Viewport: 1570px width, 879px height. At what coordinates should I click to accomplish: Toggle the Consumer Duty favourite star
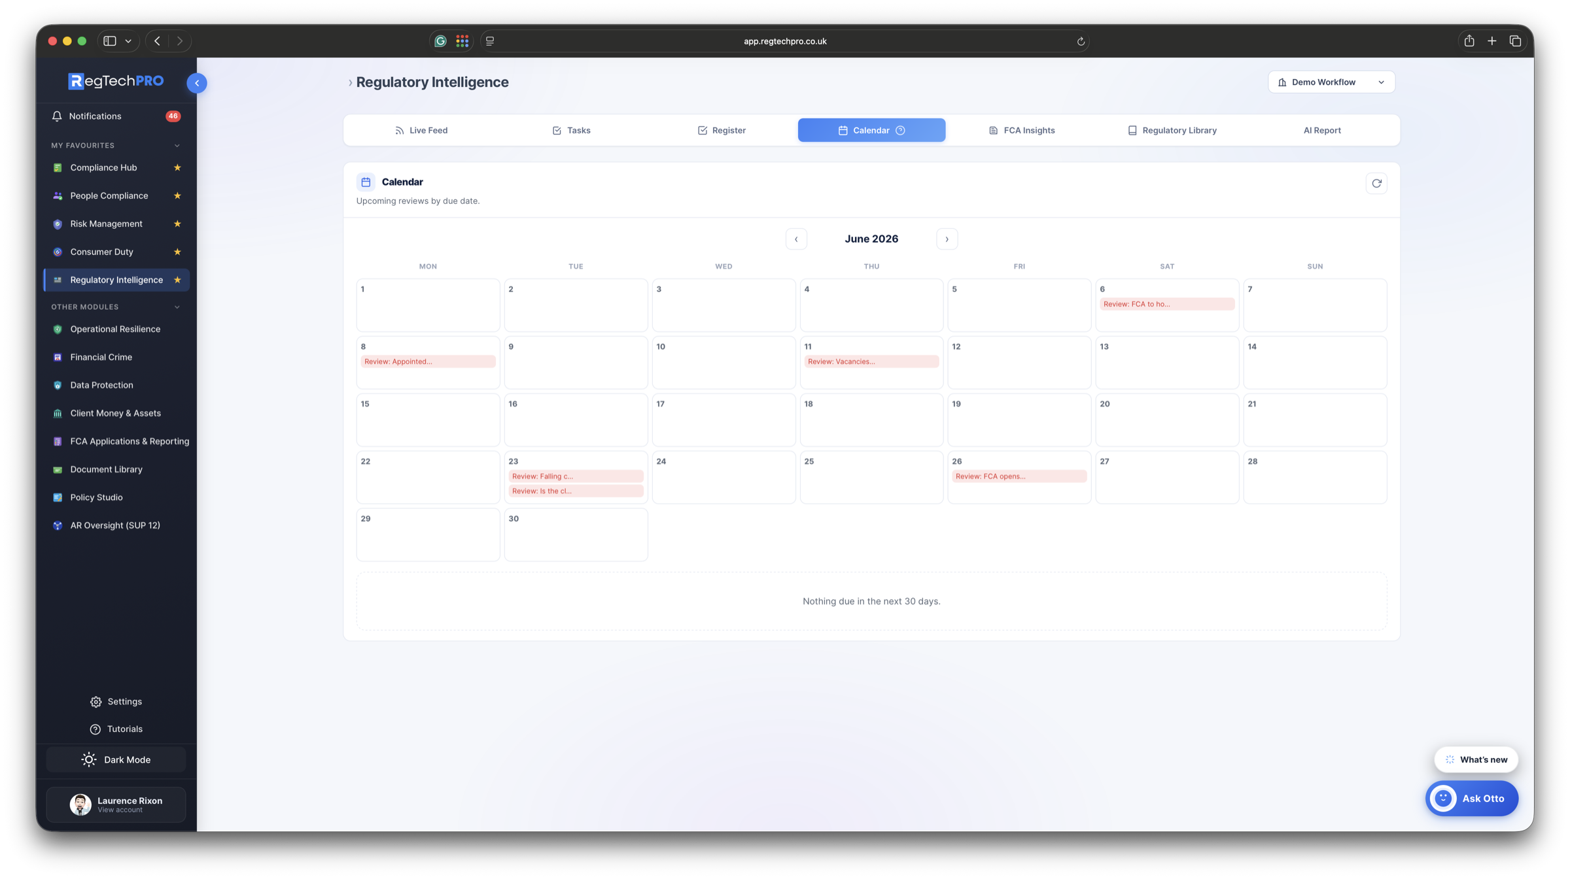[177, 252]
